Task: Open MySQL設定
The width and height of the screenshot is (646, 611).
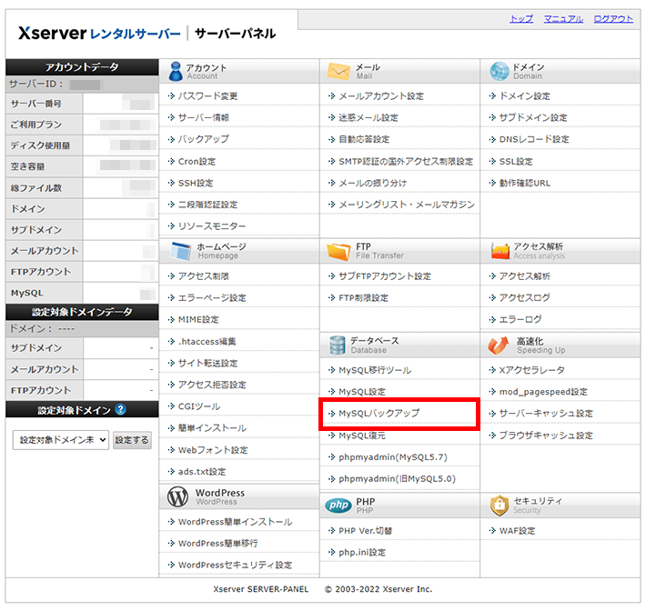Action: point(362,392)
